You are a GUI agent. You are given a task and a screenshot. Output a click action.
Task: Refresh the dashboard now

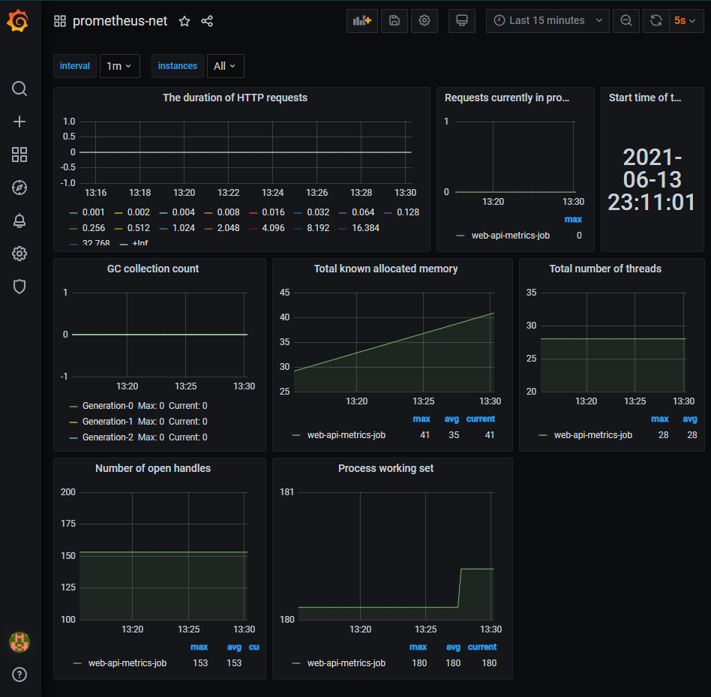(x=655, y=21)
